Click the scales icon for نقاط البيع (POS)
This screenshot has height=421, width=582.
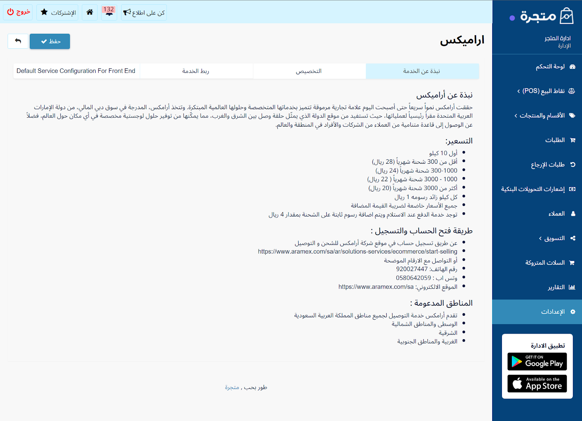pos(572,91)
